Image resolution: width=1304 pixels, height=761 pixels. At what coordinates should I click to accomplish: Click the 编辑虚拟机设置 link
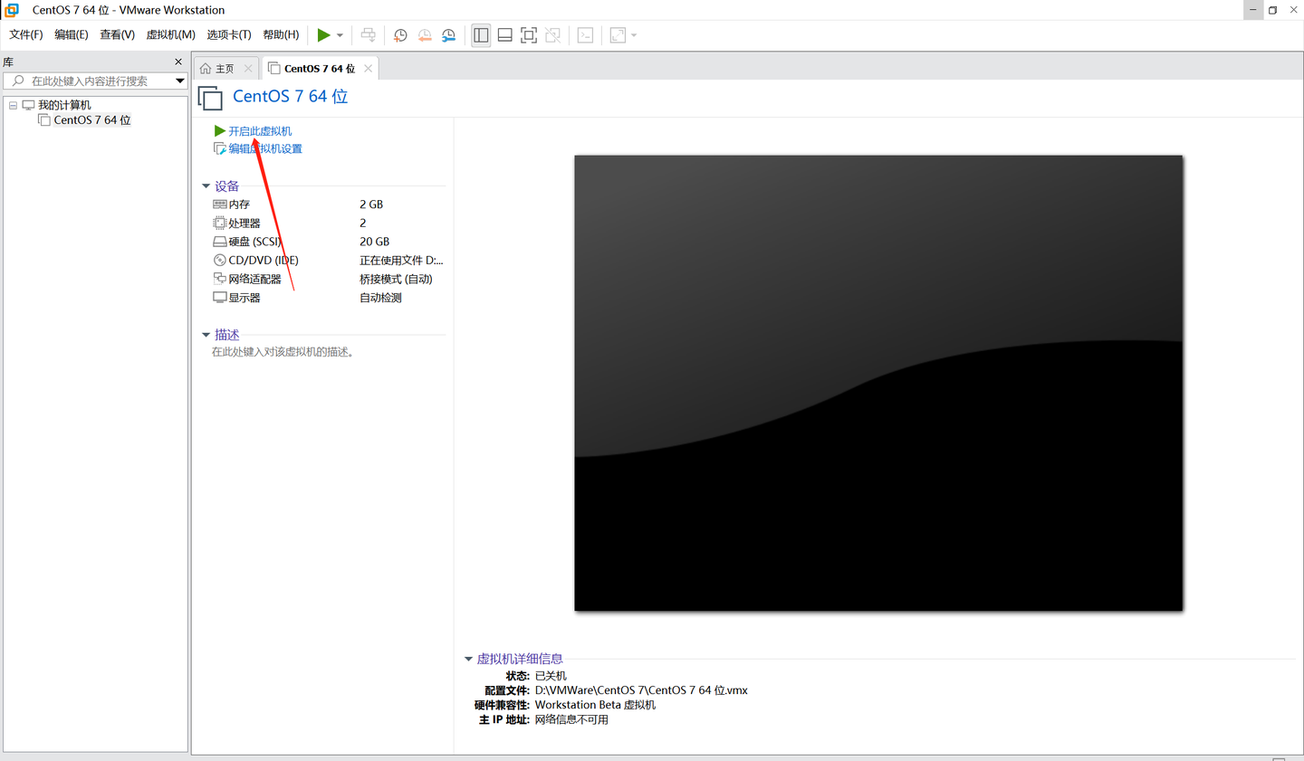(263, 147)
